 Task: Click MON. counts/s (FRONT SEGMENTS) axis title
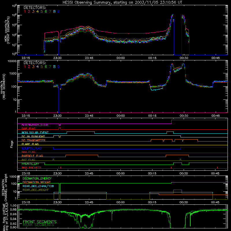point(7,30)
